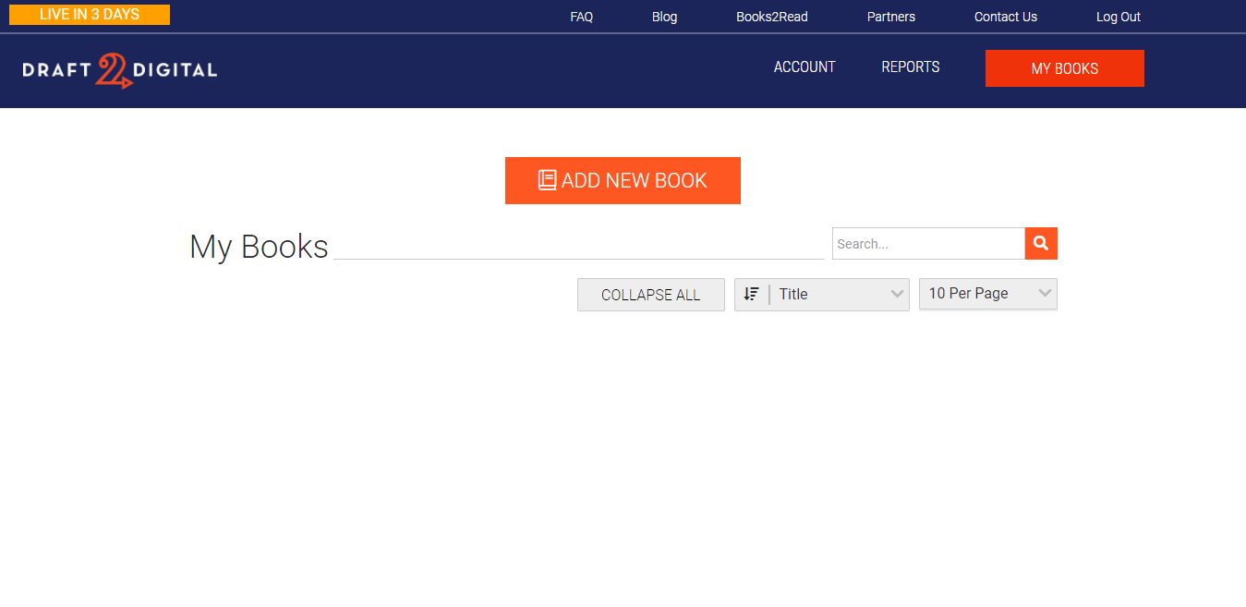Click inside the Search input field
Screen dimensions: 1246x607
924,243
